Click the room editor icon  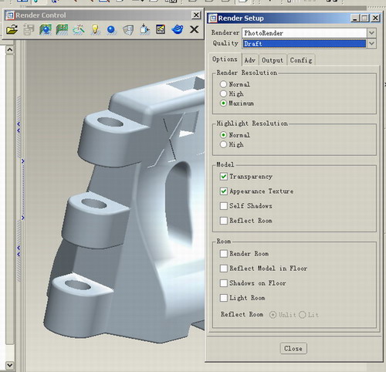128,30
